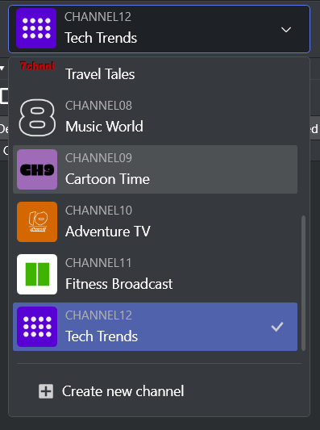320x430 pixels.
Task: Collapse the channel dropdown using the chevron
Action: (x=286, y=29)
